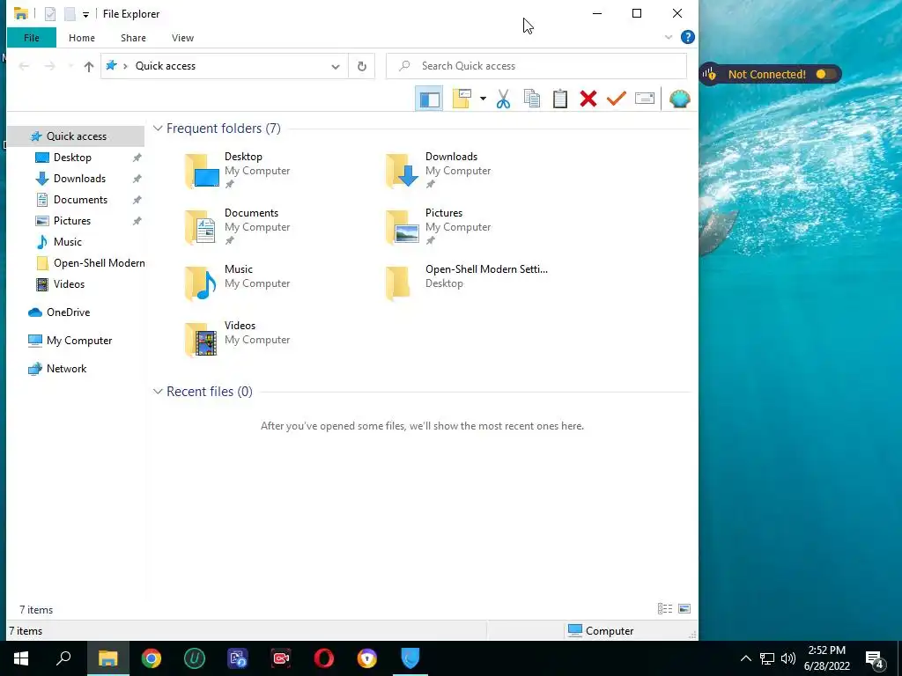Click the Cut scissors toolbar icon
902x676 pixels.
point(503,99)
